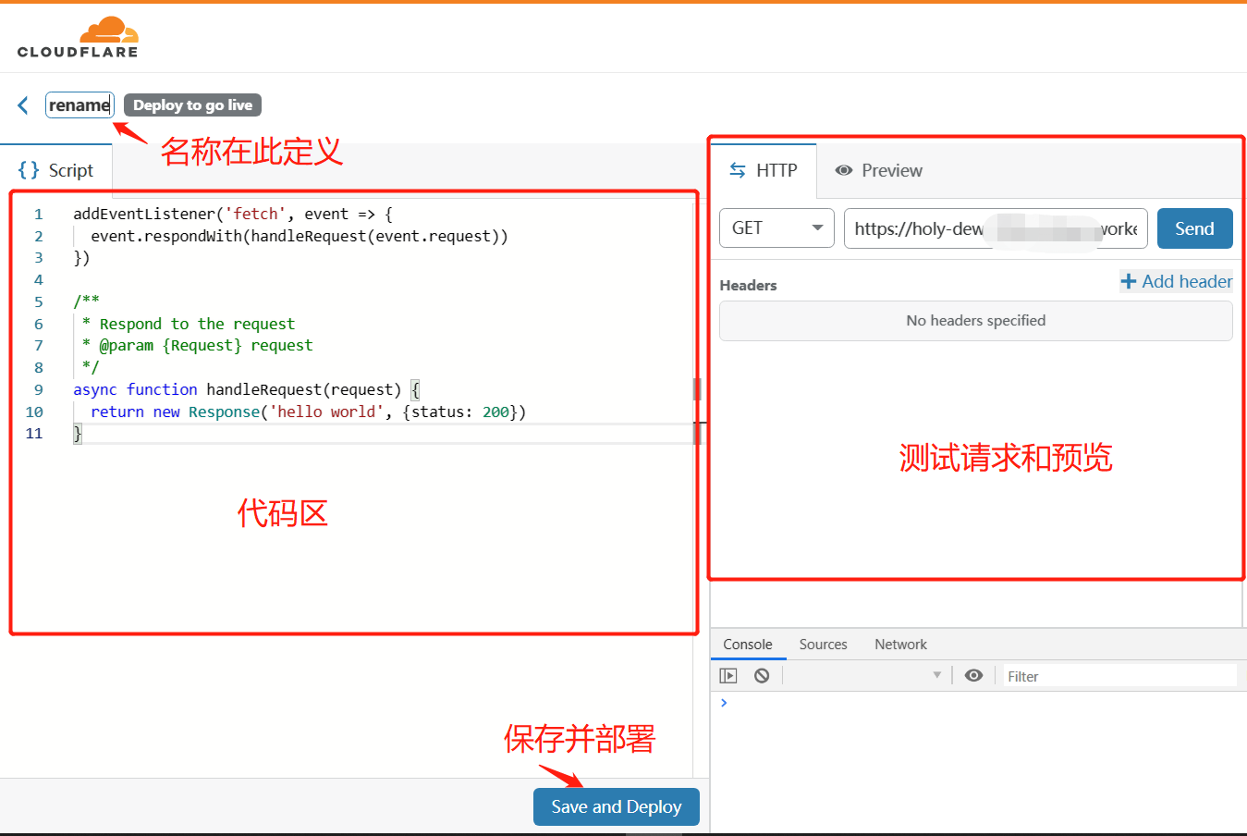Image resolution: width=1247 pixels, height=836 pixels.
Task: Click the console prompt chevron
Action: coord(724,703)
